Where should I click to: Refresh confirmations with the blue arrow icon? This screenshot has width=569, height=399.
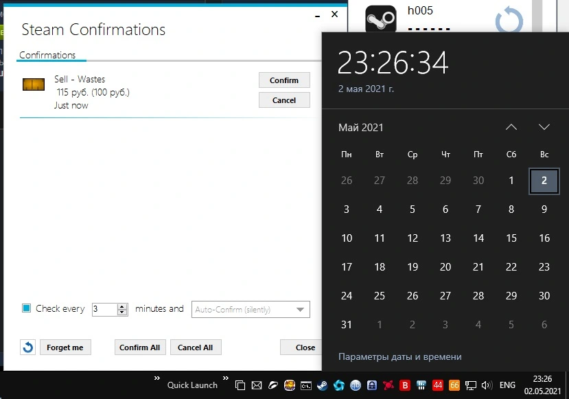[x=27, y=347]
